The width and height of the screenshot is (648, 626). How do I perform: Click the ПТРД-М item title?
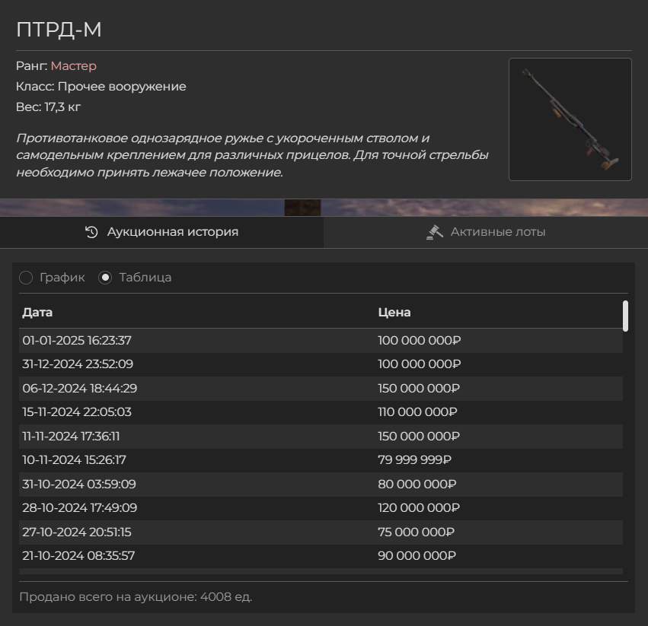coord(59,30)
